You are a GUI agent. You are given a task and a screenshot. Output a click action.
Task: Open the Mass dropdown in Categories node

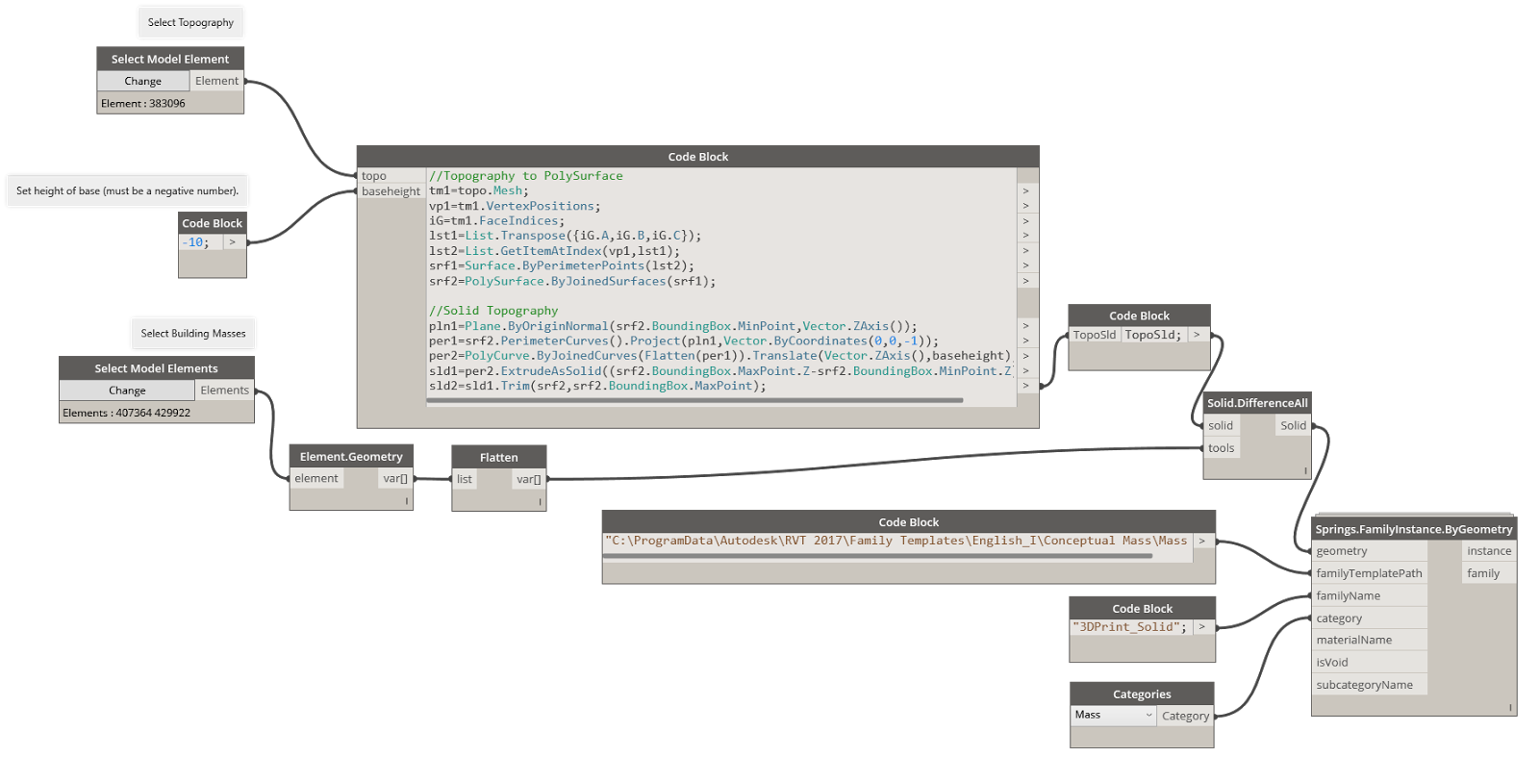click(x=1114, y=715)
